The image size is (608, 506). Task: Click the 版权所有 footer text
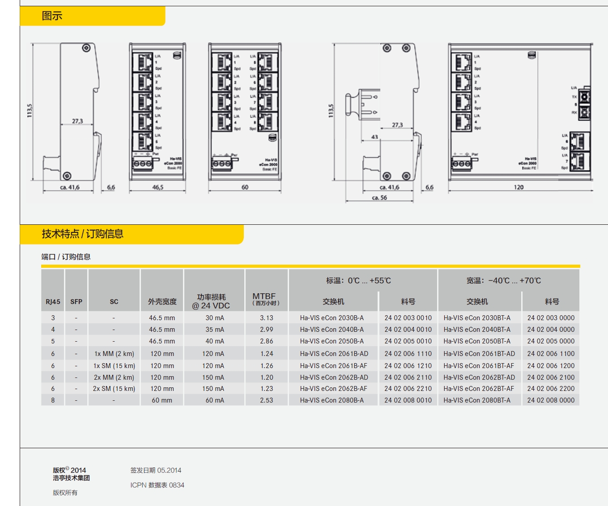65,493
